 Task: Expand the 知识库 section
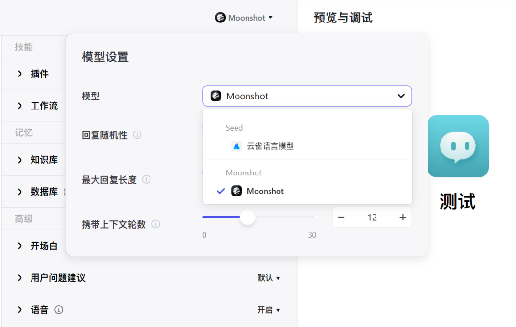click(x=20, y=160)
